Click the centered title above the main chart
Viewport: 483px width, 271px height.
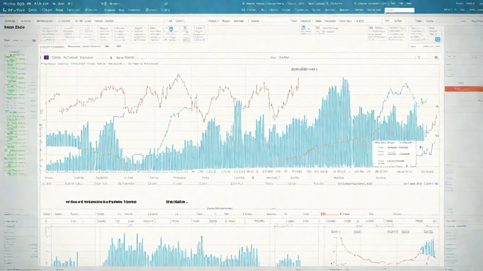click(304, 69)
